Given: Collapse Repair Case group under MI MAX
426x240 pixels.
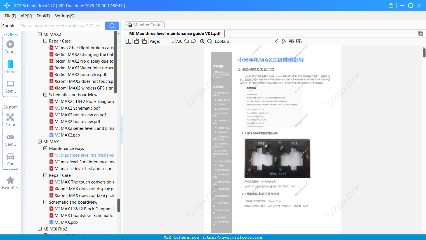Looking at the screenshot, I should pos(45,175).
